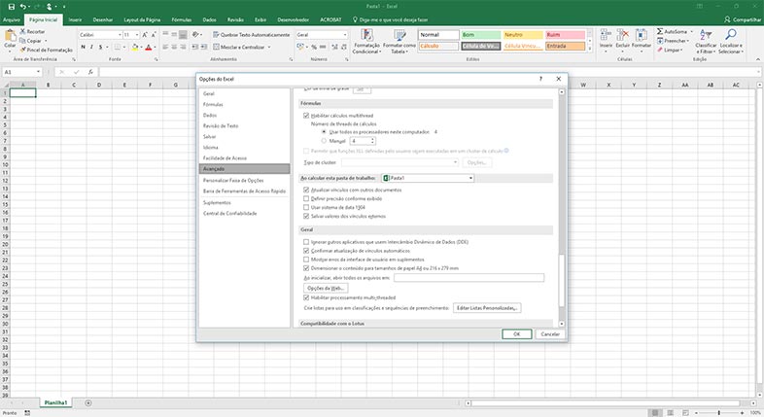The width and height of the screenshot is (764, 417).
Task: Open the Geral number format dropdown
Action: click(345, 35)
